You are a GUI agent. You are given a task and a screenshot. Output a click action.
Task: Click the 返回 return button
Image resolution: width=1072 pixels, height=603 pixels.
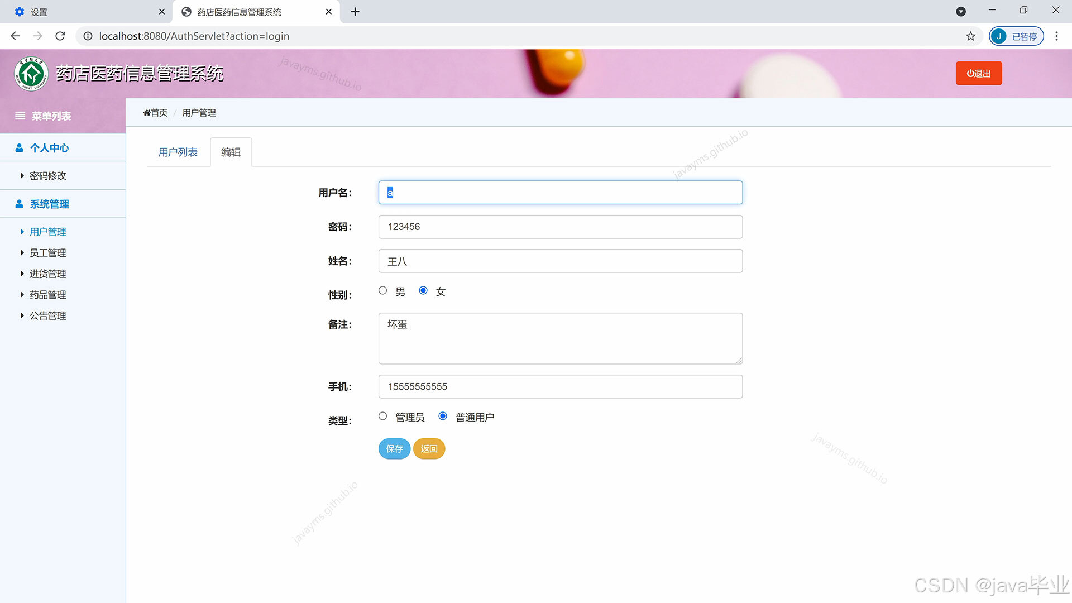429,449
